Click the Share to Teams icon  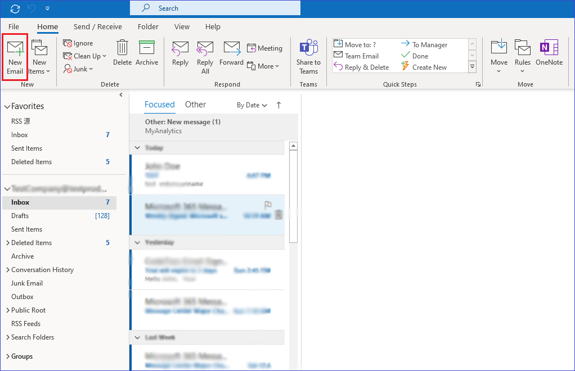pos(308,48)
